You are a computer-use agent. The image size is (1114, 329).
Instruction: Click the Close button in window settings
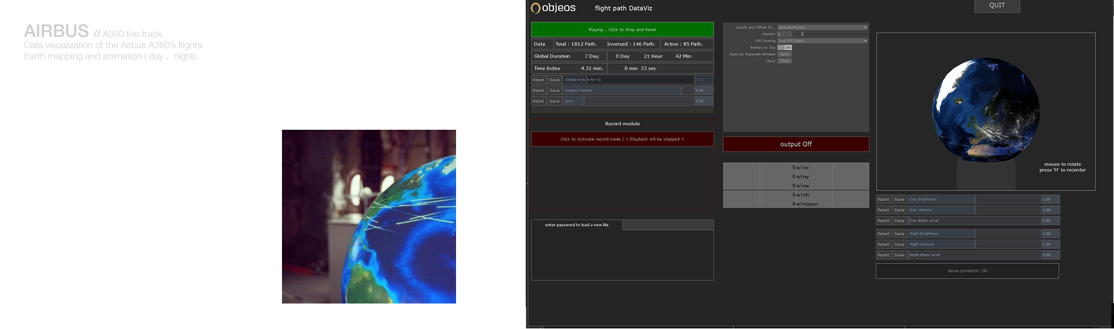[x=784, y=61]
